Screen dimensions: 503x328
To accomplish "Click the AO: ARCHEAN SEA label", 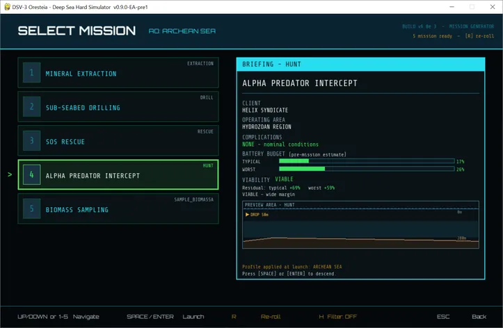I will [182, 31].
